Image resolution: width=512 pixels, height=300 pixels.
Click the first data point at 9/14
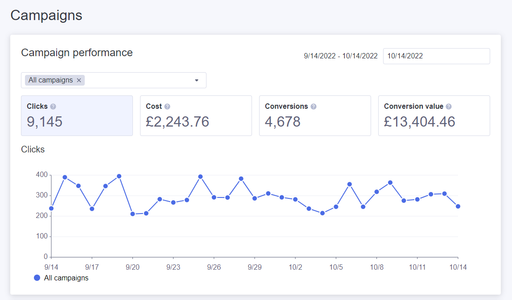click(51, 208)
